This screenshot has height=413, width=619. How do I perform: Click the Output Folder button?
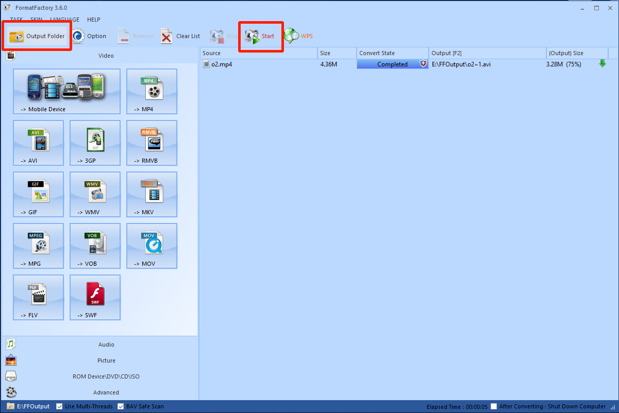(37, 36)
